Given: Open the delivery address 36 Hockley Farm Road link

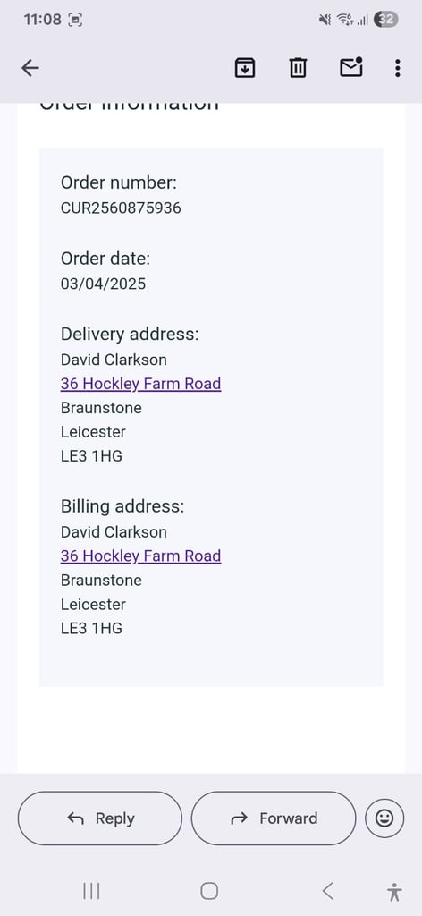Looking at the screenshot, I should point(140,384).
